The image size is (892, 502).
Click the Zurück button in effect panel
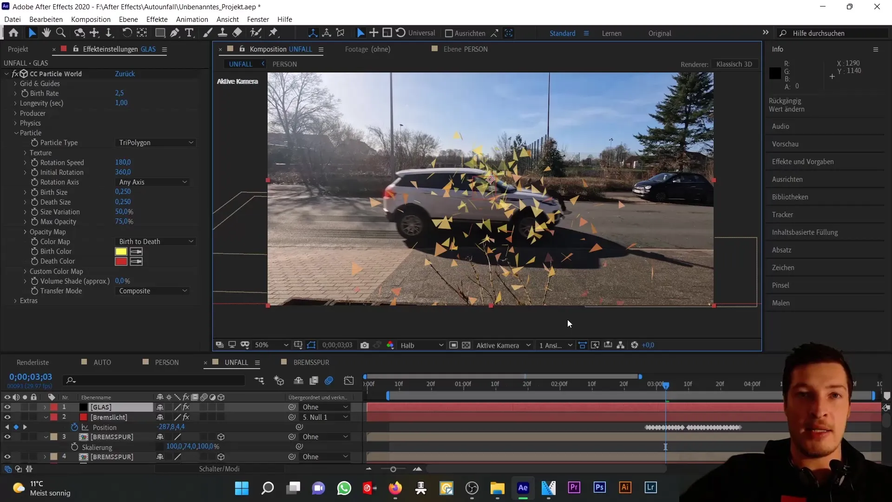coord(125,73)
